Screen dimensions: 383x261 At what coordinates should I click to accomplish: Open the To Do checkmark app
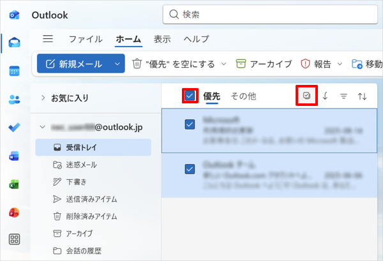(15, 127)
